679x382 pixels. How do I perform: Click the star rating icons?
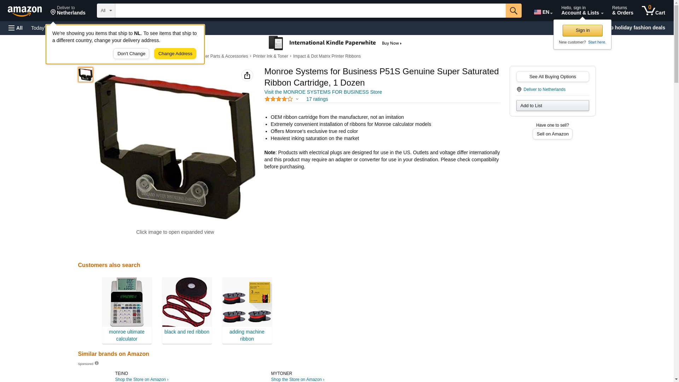click(x=279, y=99)
